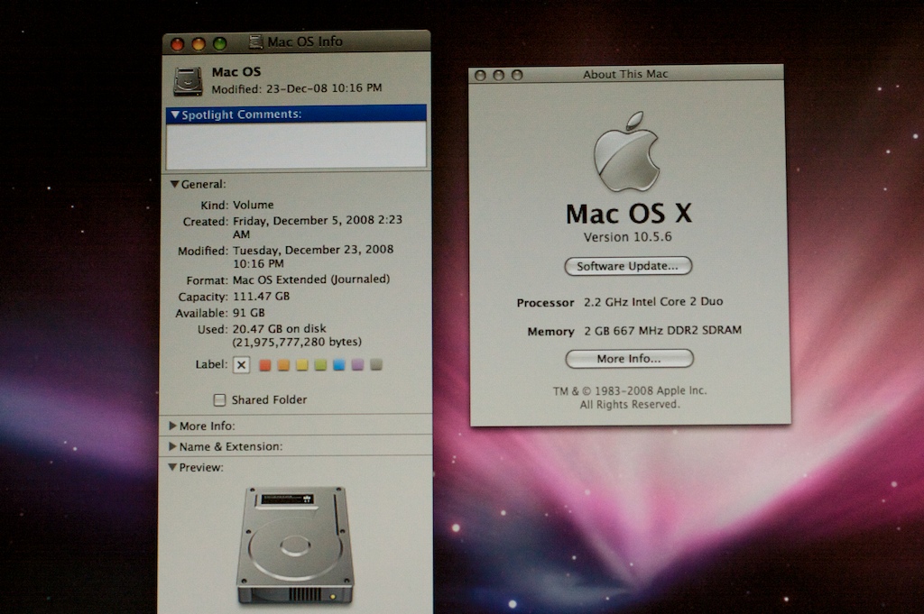Collapse the Preview section
Viewport: 924px width, 614px height.
pyautogui.click(x=173, y=467)
